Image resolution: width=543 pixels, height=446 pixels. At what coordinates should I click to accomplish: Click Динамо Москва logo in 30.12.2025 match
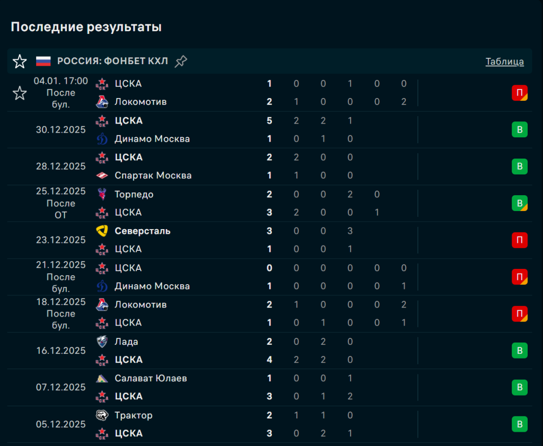click(x=102, y=139)
